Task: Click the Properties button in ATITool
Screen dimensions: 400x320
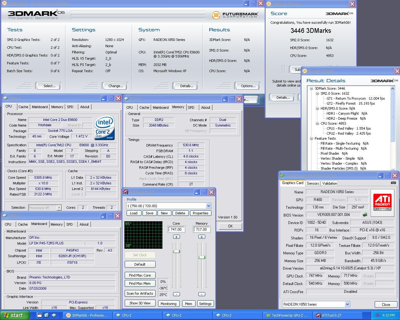Action: (x=201, y=213)
